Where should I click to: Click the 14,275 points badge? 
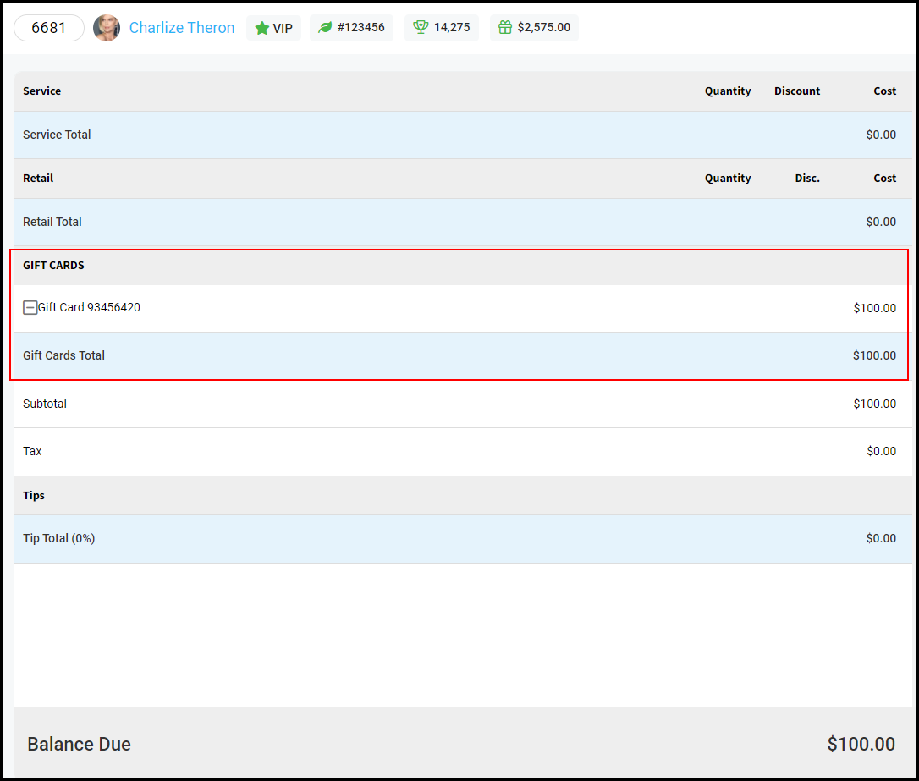click(x=442, y=28)
